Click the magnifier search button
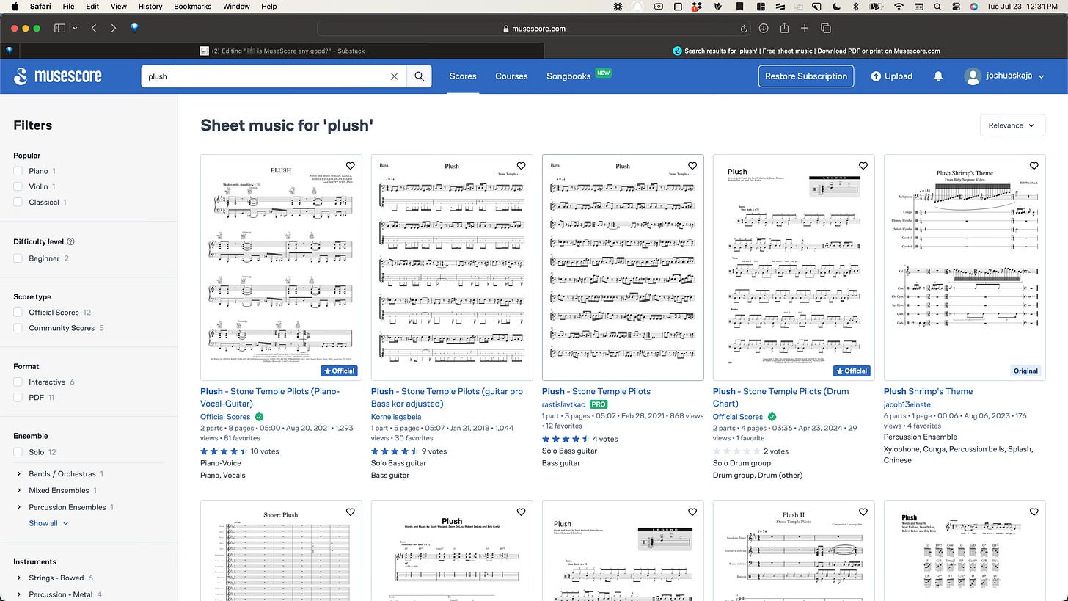The width and height of the screenshot is (1068, 601). click(419, 76)
